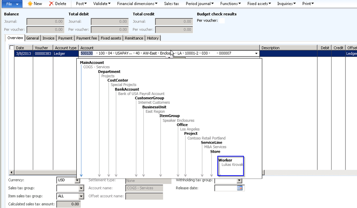This screenshot has width=357, height=208.
Task: Switch to the Fixed assets tab
Action: tap(111, 38)
